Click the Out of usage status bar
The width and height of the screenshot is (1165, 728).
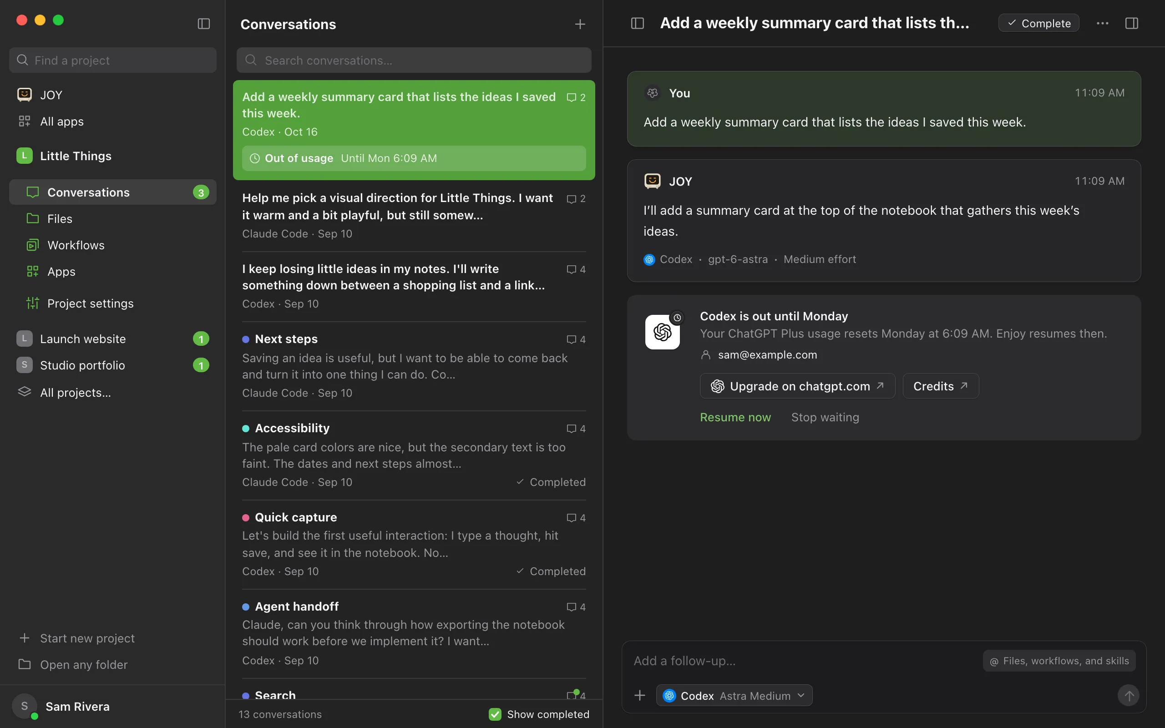coord(414,158)
